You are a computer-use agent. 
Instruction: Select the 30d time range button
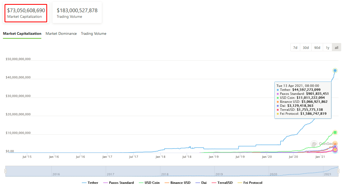306,48
